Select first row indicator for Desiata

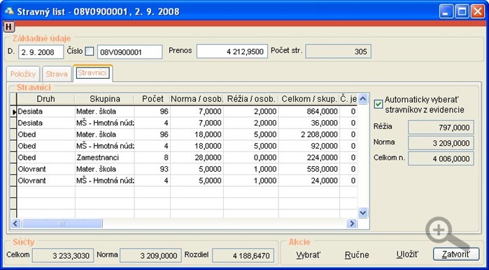coord(13,112)
